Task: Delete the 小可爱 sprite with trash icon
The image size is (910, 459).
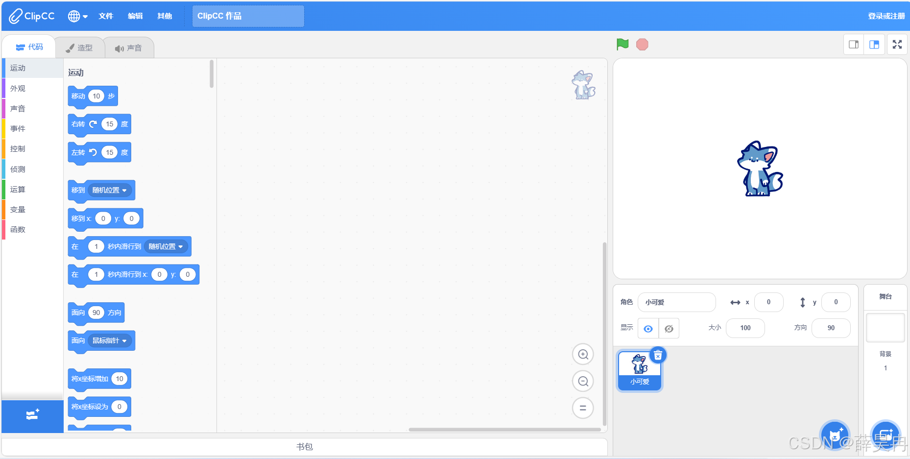Action: [658, 355]
